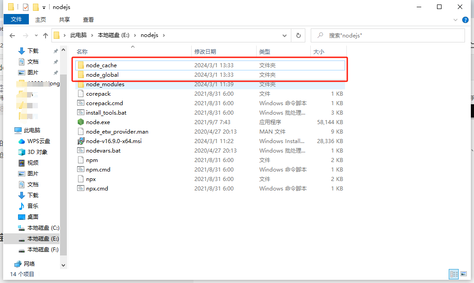The height and width of the screenshot is (283, 474).
Task: Switch to details view layout
Action: point(454,274)
